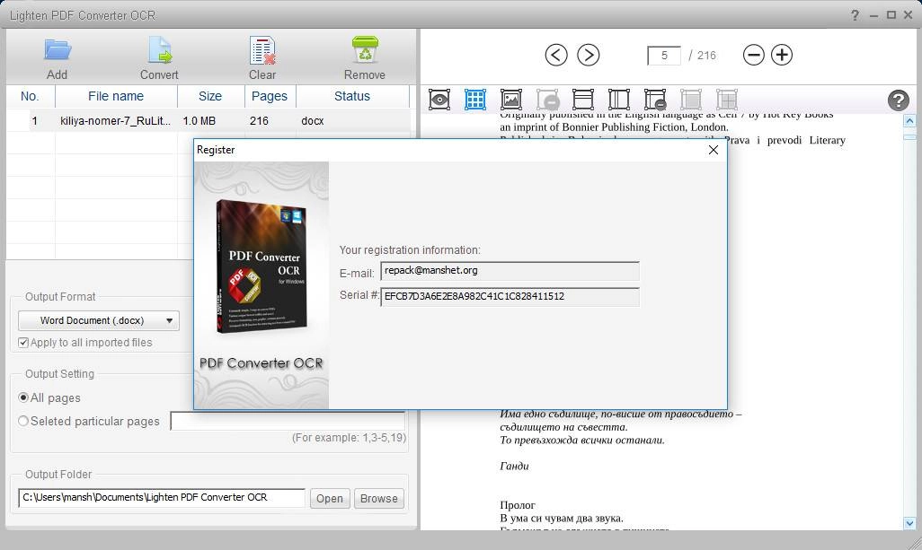Click the E-mail registration field
Screen dimensions: 922x550
click(x=510, y=271)
